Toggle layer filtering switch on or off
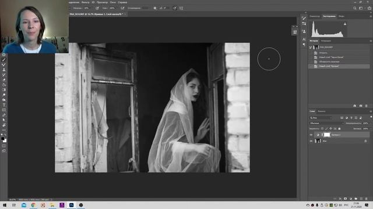Viewport: 373px width, 209px height. click(371, 117)
